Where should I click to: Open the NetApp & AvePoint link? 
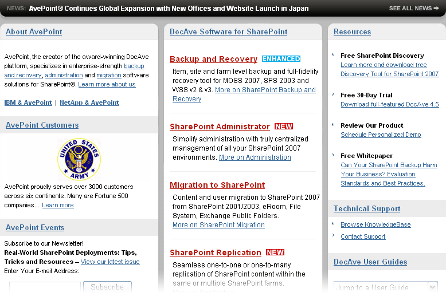click(x=89, y=103)
